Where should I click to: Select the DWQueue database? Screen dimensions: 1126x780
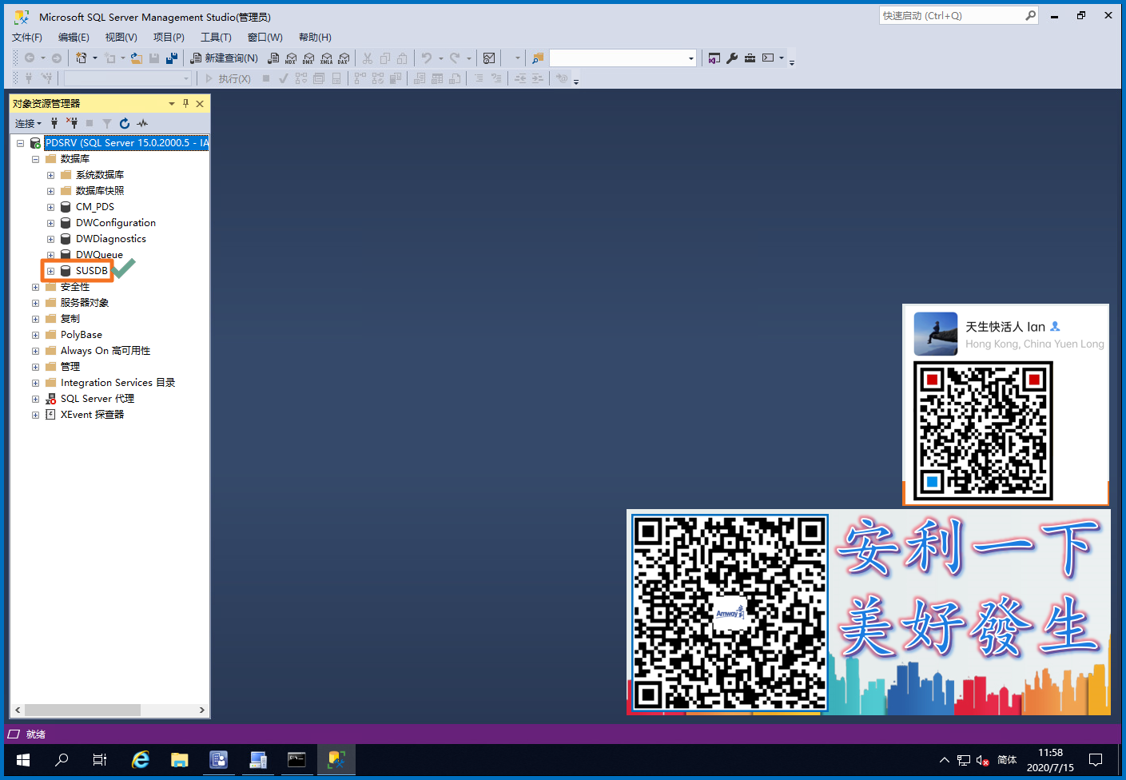[x=99, y=255]
